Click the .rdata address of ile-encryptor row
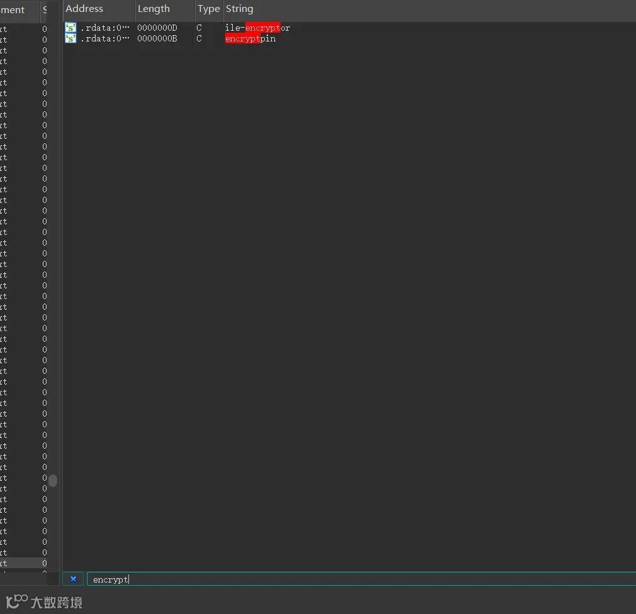The width and height of the screenshot is (636, 614). pyautogui.click(x=104, y=28)
